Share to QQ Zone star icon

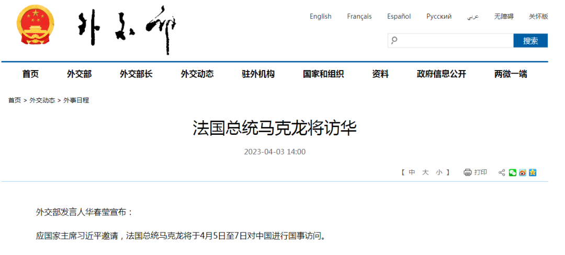point(533,172)
